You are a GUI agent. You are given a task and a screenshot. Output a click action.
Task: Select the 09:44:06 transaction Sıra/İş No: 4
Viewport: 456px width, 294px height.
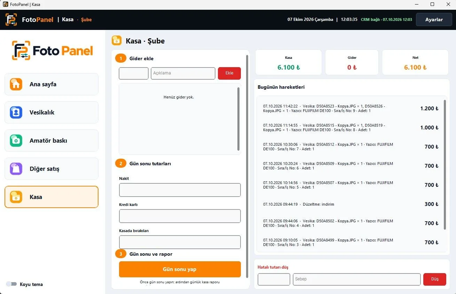click(351, 223)
